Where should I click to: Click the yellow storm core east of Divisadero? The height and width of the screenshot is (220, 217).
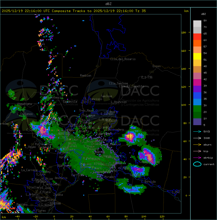130,136
